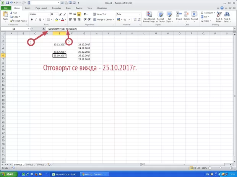Image resolution: width=237 pixels, height=177 pixels.
Task: Click the Insert Function fx icon
Action: pyautogui.click(x=44, y=29)
